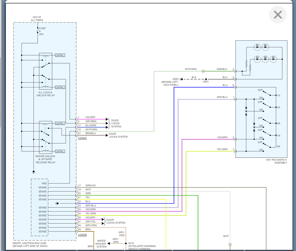Click the HSD label in junction box
The width and height of the screenshot is (296, 251).
click(44, 183)
